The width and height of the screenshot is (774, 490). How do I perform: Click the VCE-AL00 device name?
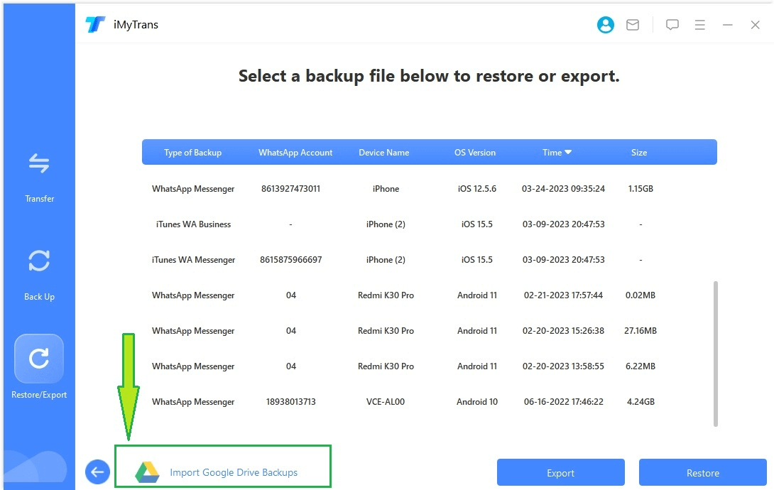[x=386, y=402]
